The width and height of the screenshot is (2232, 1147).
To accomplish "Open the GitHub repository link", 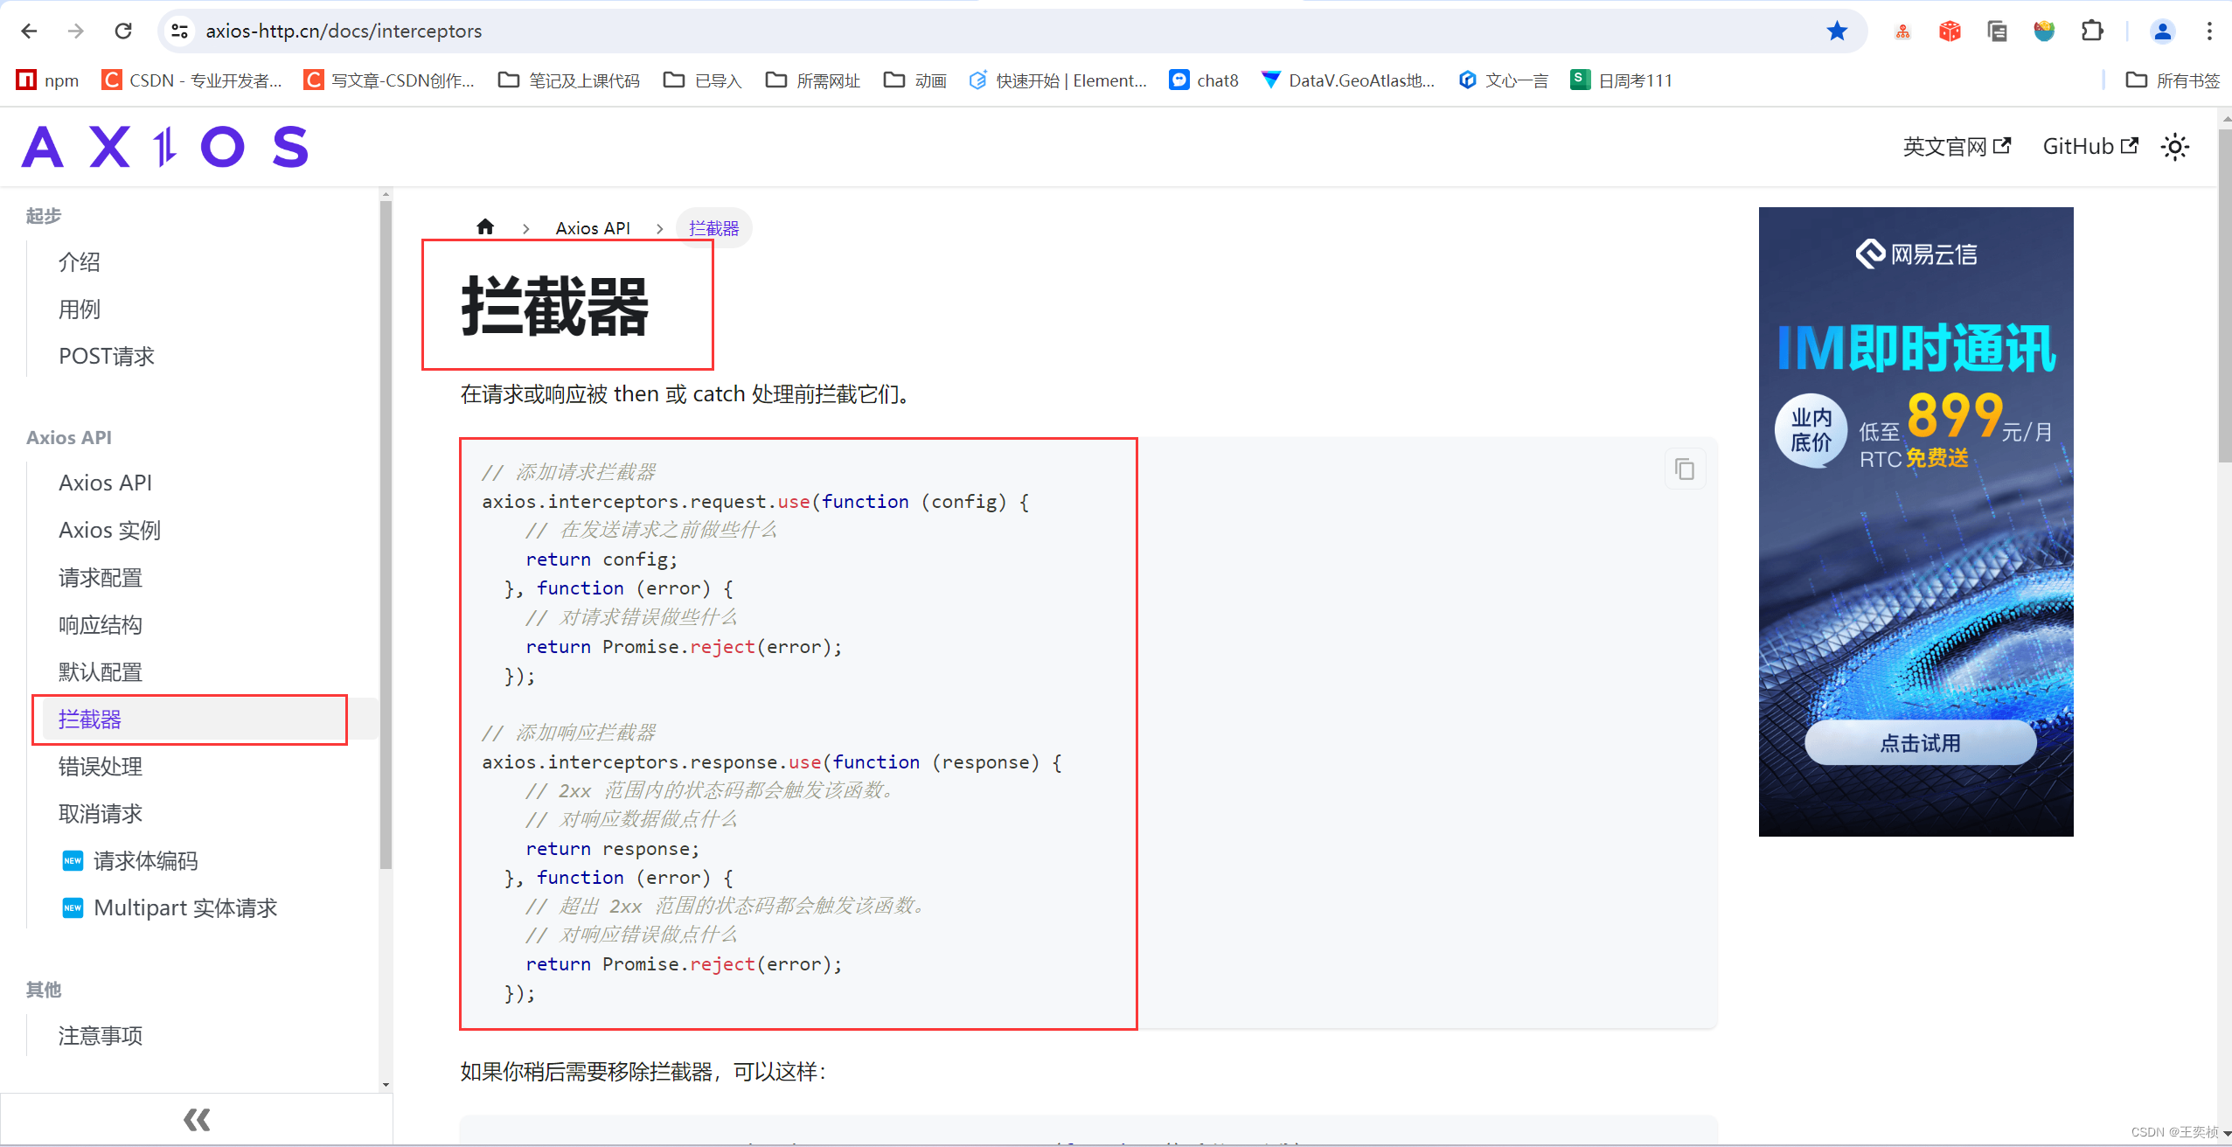I will (x=2089, y=146).
